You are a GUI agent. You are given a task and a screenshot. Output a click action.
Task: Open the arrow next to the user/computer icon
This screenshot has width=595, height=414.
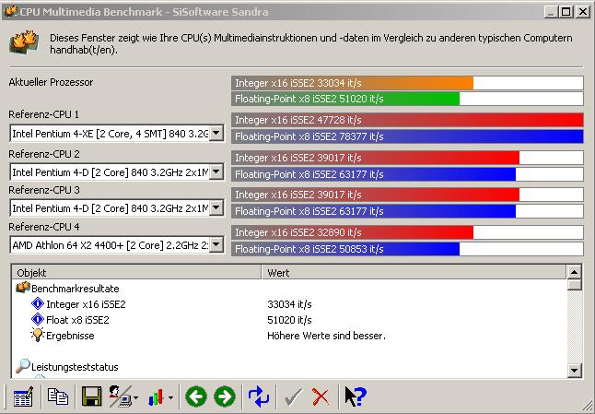click(135, 397)
